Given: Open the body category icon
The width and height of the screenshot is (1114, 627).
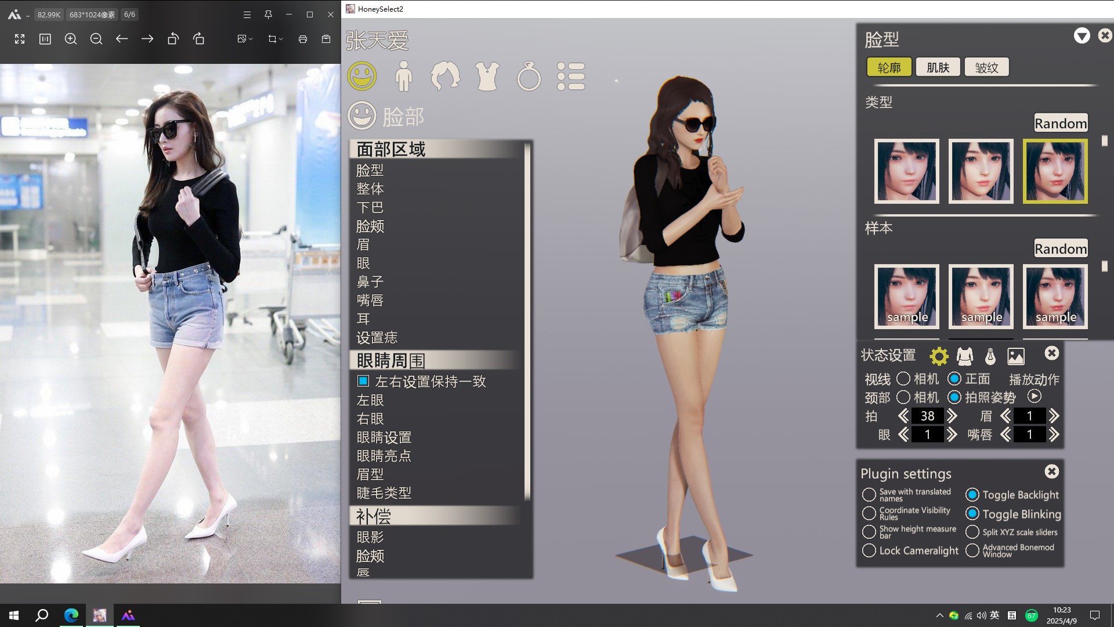Looking at the screenshot, I should click(403, 76).
